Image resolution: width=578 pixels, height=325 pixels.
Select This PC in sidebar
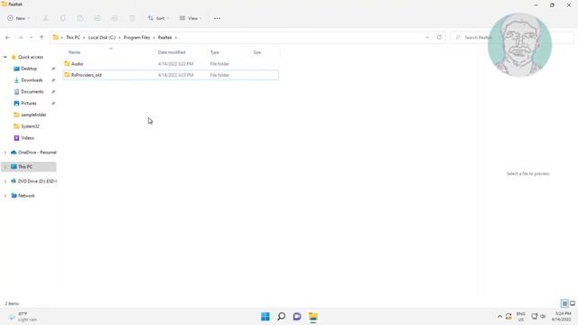click(x=25, y=167)
